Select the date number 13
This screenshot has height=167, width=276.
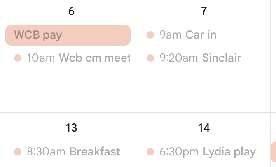coord(71,128)
